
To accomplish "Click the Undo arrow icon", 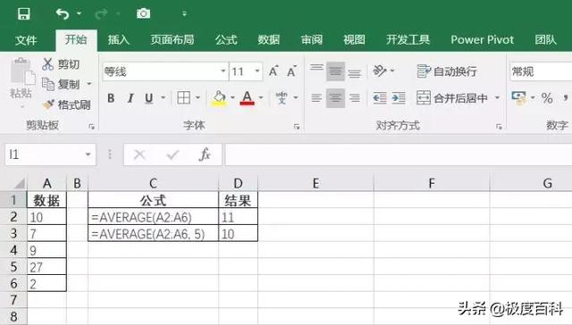I will coord(63,14).
